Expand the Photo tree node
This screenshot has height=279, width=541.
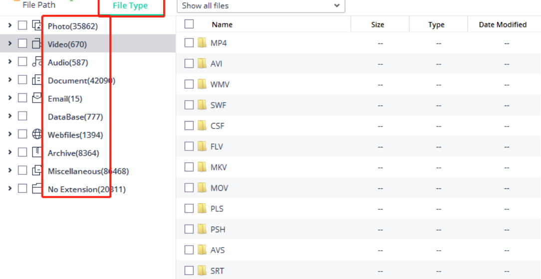pyautogui.click(x=9, y=25)
